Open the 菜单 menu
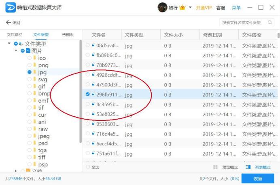This screenshot has width=280, height=185. [236, 8]
